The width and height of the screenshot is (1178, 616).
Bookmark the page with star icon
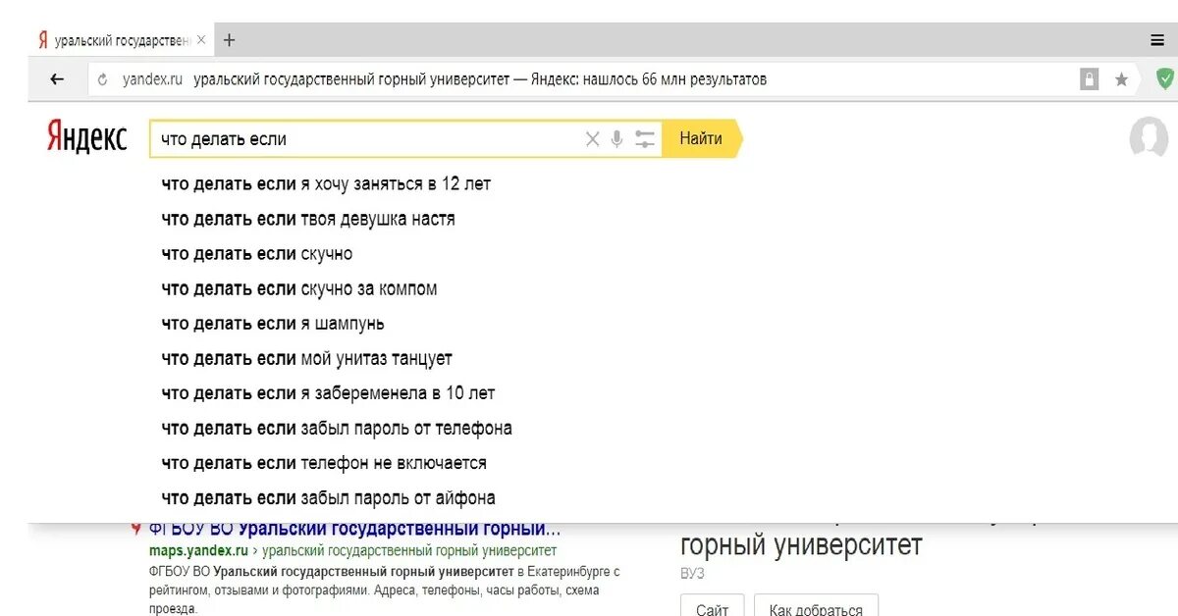click(1121, 80)
